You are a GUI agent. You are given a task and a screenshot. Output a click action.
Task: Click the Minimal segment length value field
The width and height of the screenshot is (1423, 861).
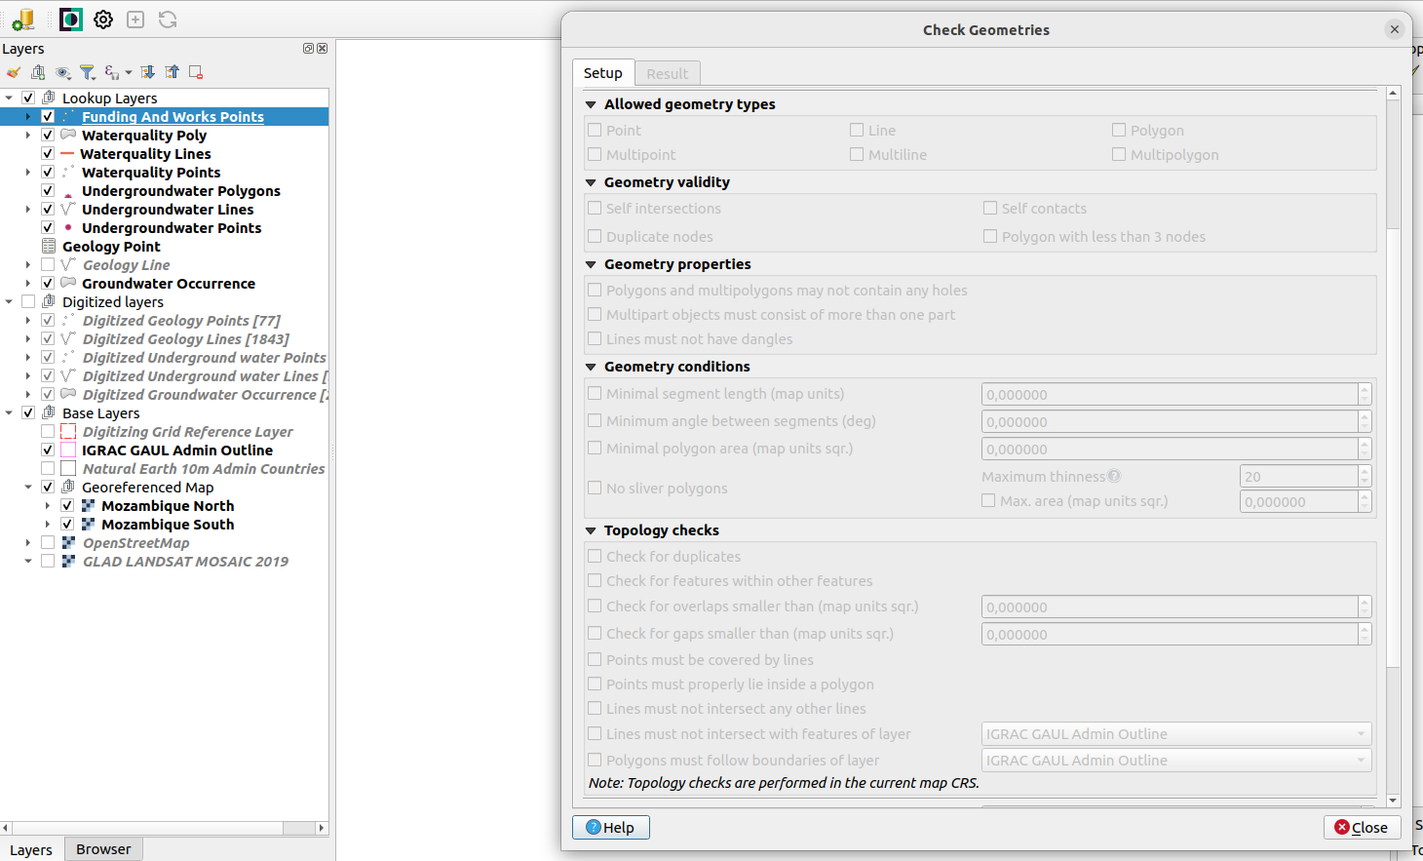1170,395
